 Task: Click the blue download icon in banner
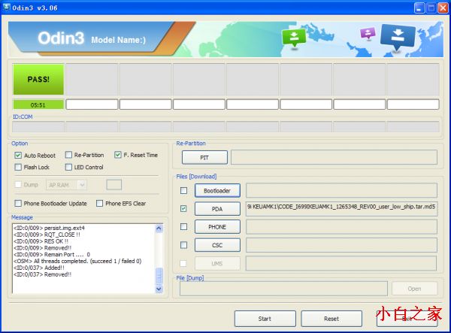[398, 37]
